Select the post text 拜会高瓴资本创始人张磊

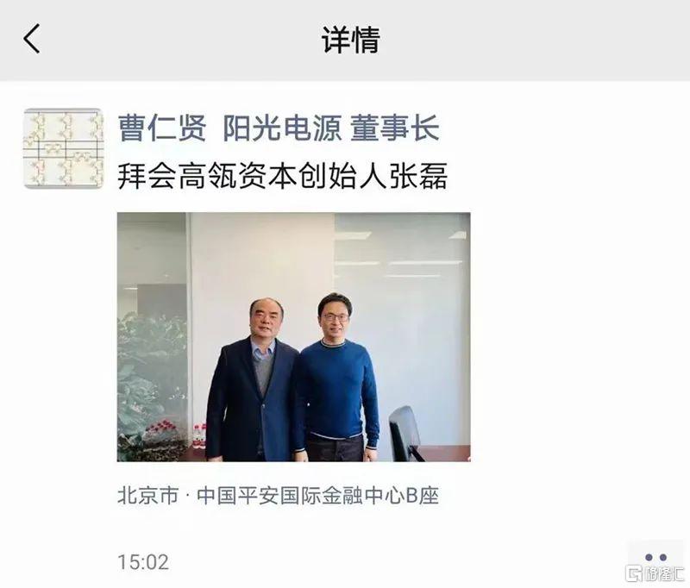(283, 177)
